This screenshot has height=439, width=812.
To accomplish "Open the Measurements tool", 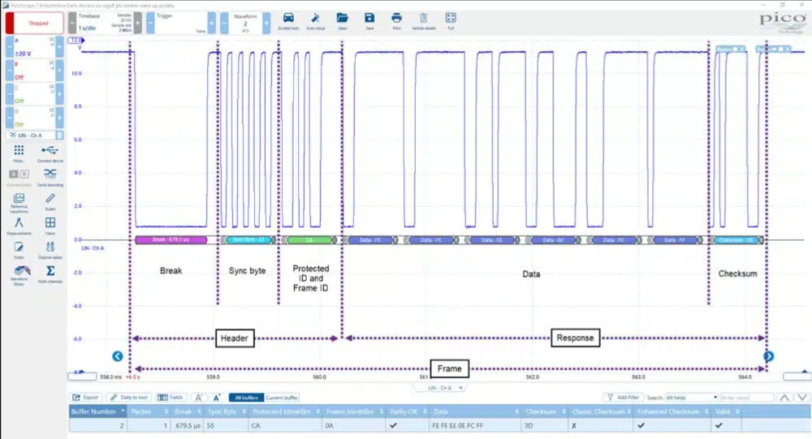I will coord(19,226).
